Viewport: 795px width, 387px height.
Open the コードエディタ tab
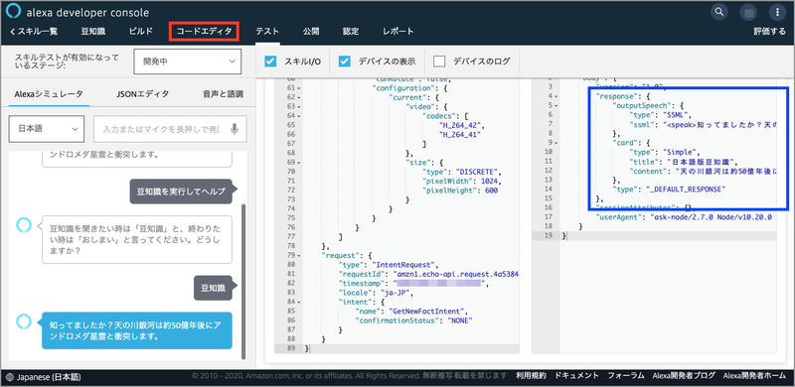click(204, 32)
